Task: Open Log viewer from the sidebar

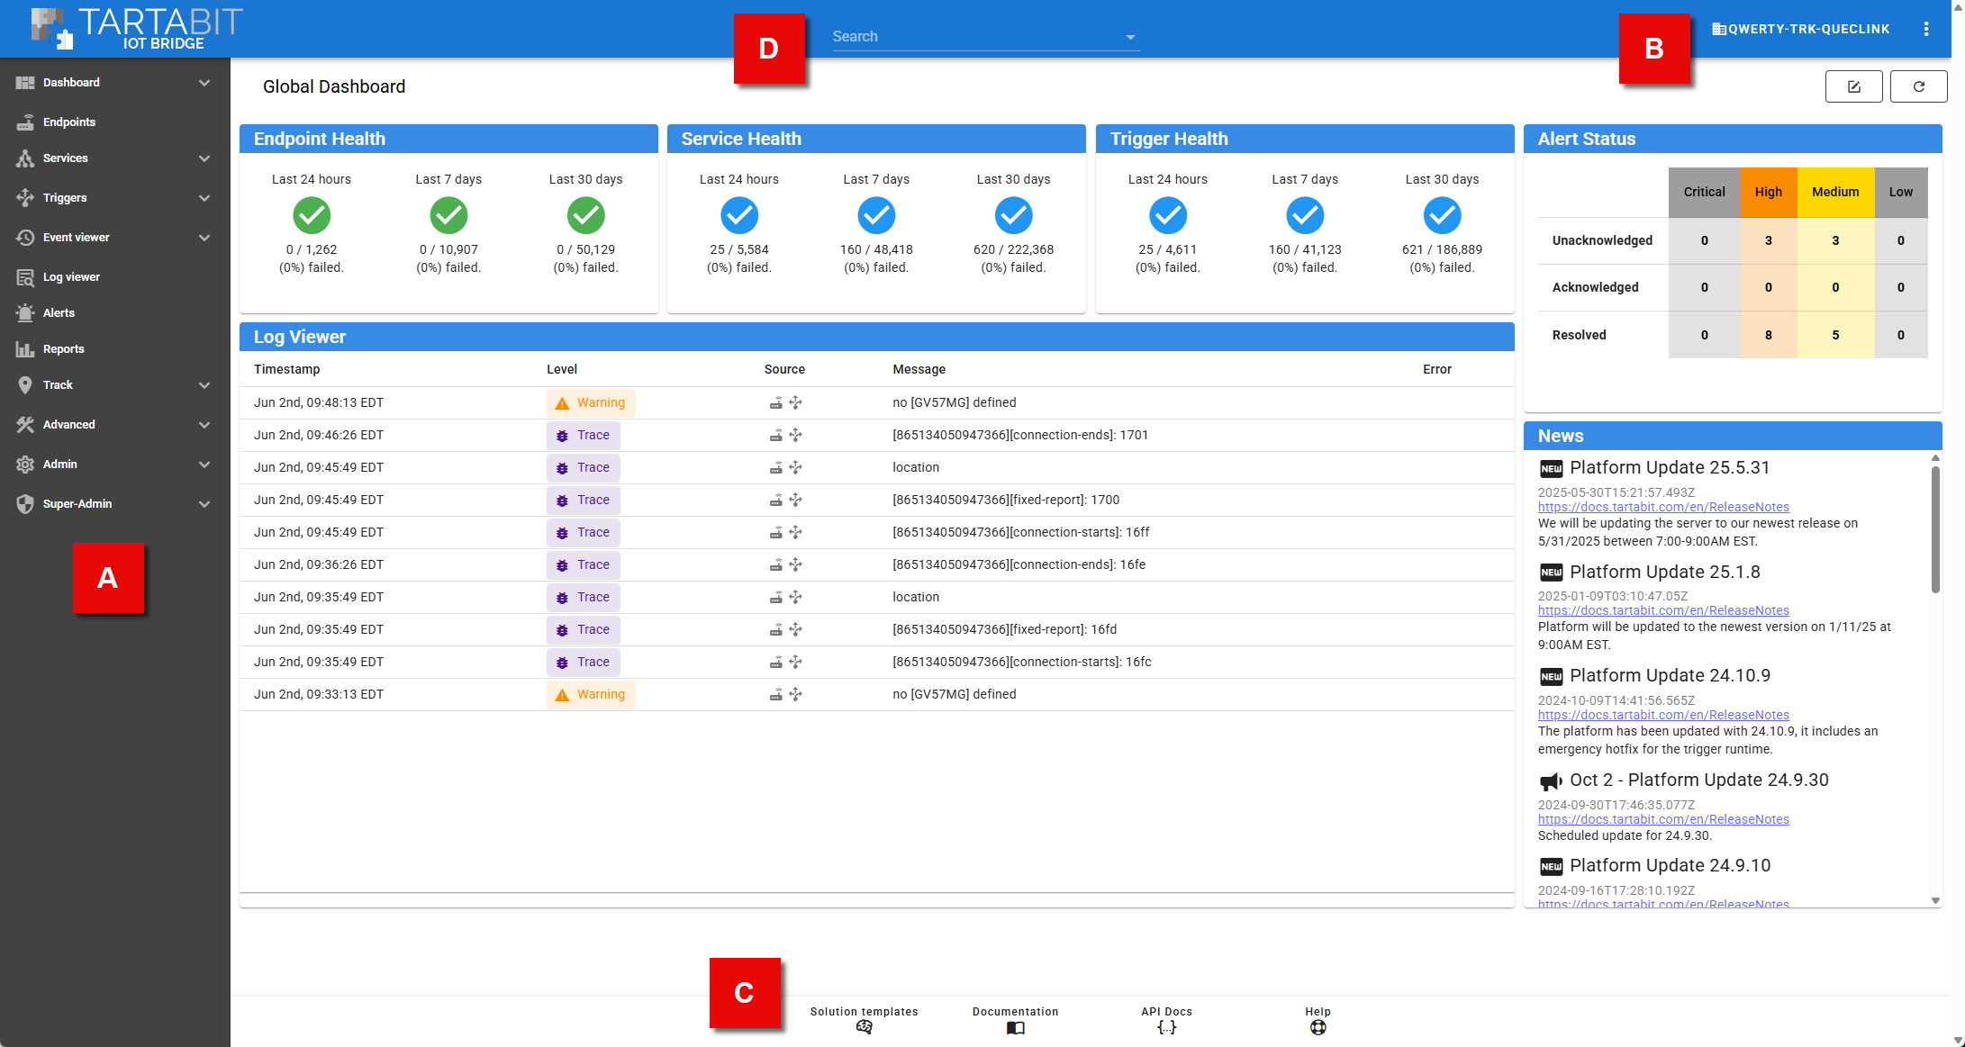Action: pyautogui.click(x=71, y=277)
